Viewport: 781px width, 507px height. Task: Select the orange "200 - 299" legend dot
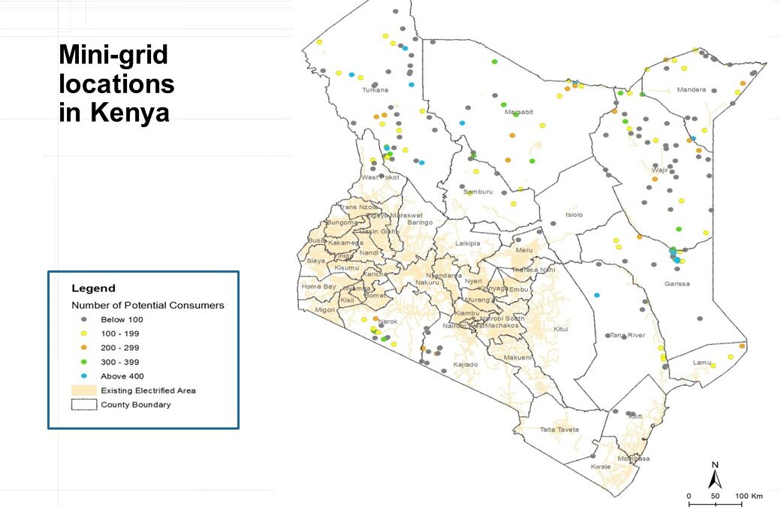tap(85, 348)
